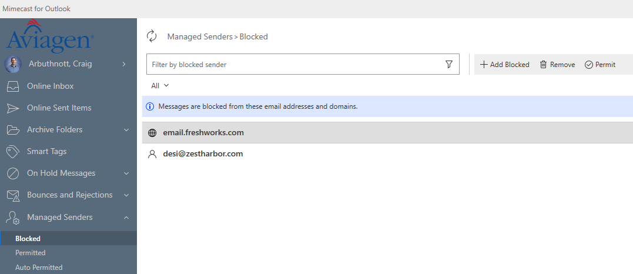Click the filter funnel icon
This screenshot has height=274, width=633.
pos(449,65)
